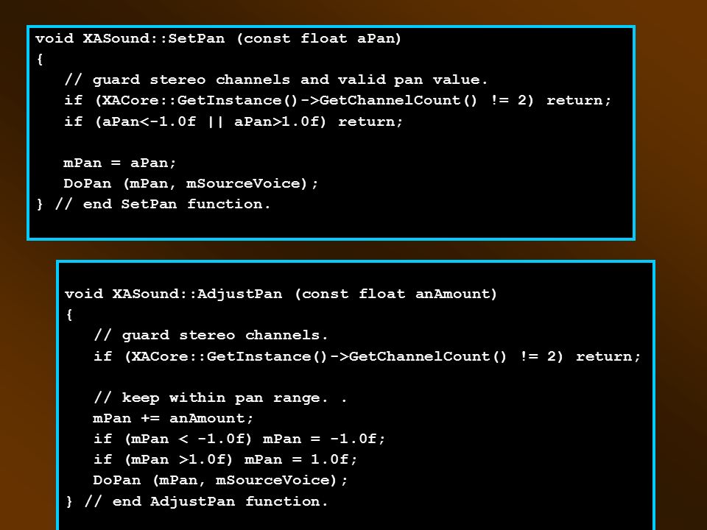Select the GetChannelCount check in SetPan
707x530 pixels.
[337, 100]
